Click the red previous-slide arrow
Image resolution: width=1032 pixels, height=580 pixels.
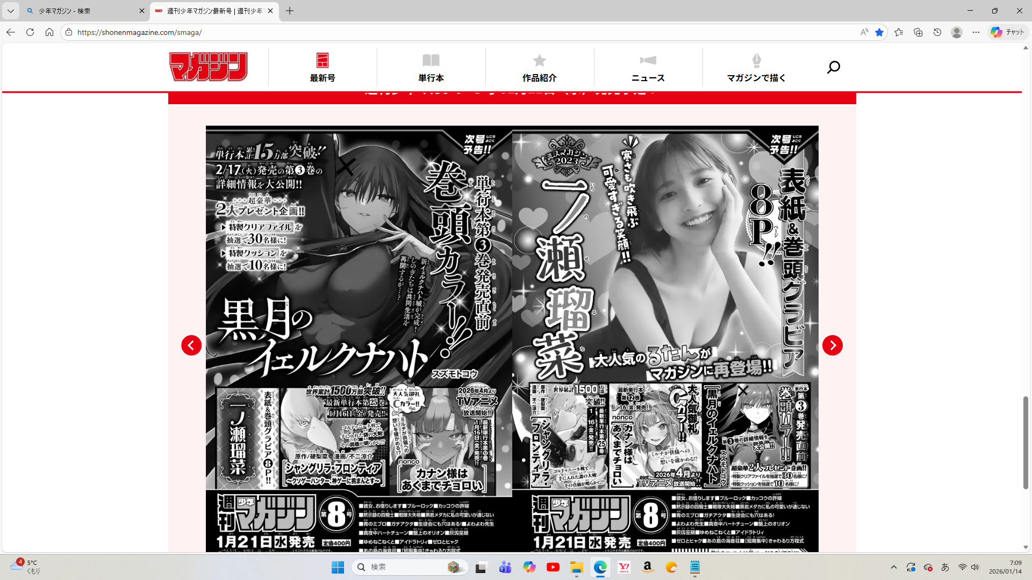(191, 345)
